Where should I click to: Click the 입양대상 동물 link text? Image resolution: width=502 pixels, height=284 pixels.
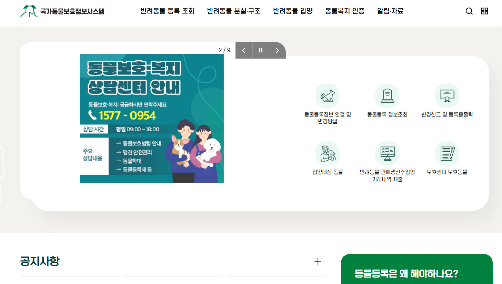pos(328,172)
